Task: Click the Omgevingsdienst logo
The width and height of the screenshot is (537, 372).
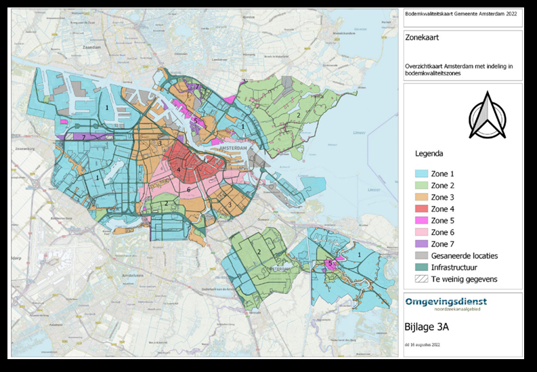Action: point(445,304)
